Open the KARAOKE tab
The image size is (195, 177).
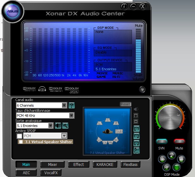(105, 164)
